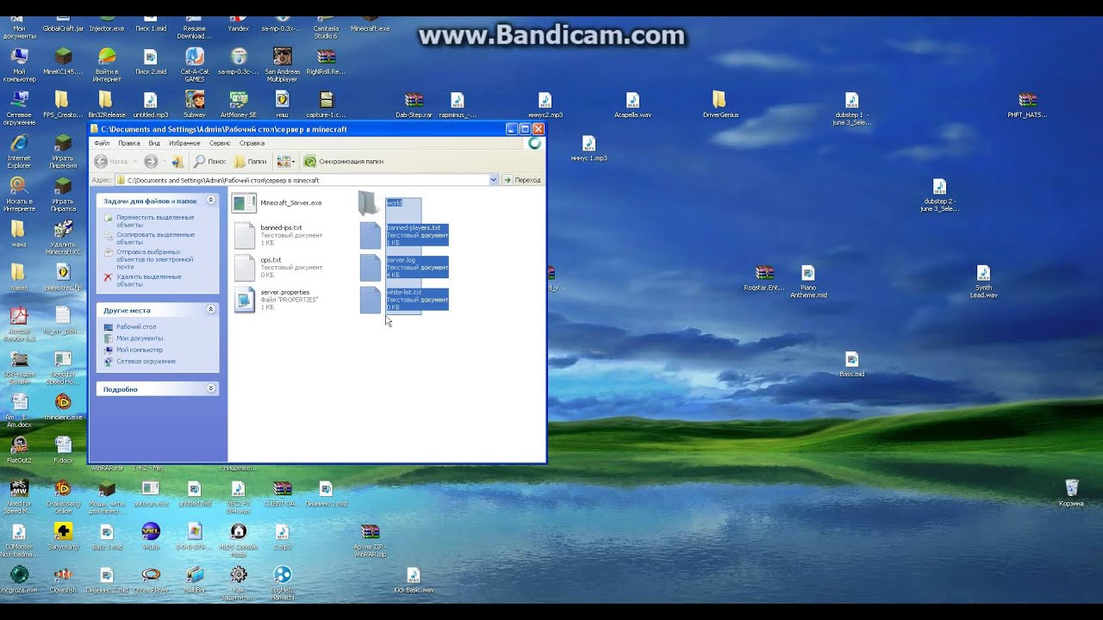This screenshot has width=1103, height=620.
Task: Select Kick-Basic.wav desktop file
Action: point(414,580)
